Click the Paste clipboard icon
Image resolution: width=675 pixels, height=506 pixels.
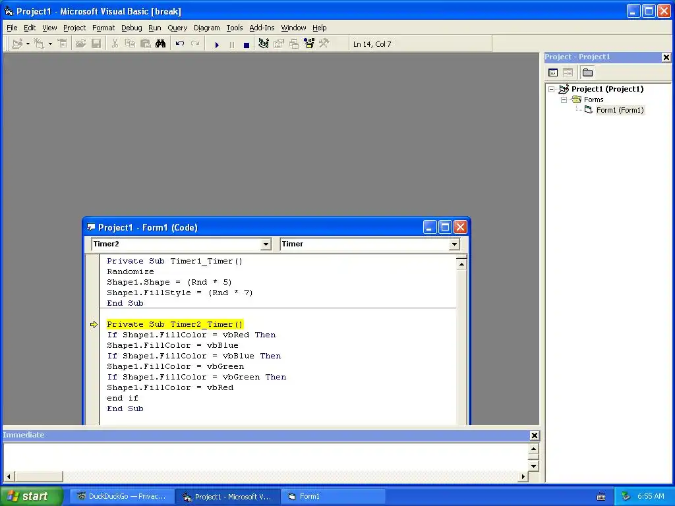pos(146,44)
